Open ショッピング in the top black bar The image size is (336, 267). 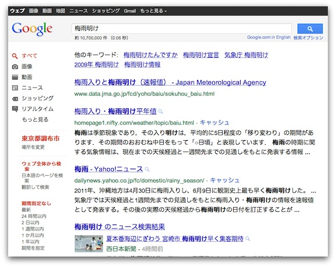click(x=106, y=10)
